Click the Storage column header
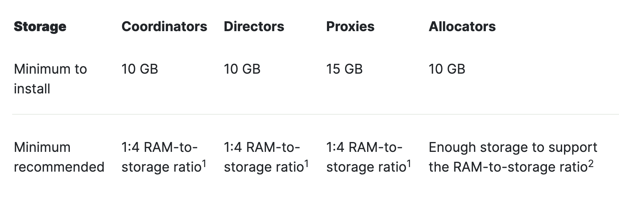This screenshot has height=202, width=619. coord(40,27)
